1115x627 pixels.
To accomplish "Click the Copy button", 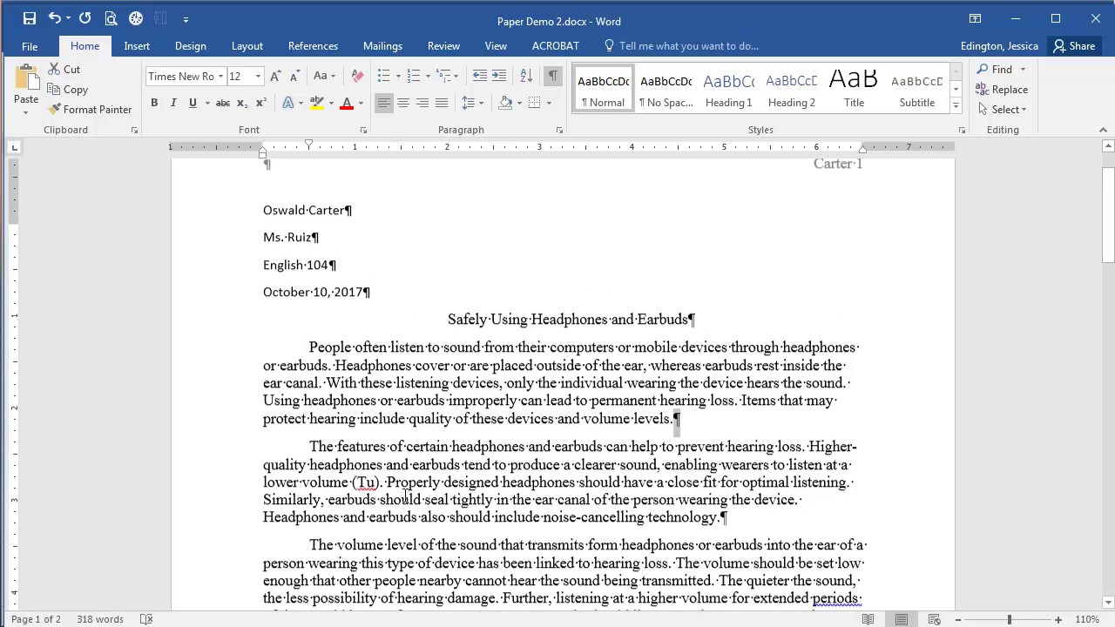I will pos(68,89).
